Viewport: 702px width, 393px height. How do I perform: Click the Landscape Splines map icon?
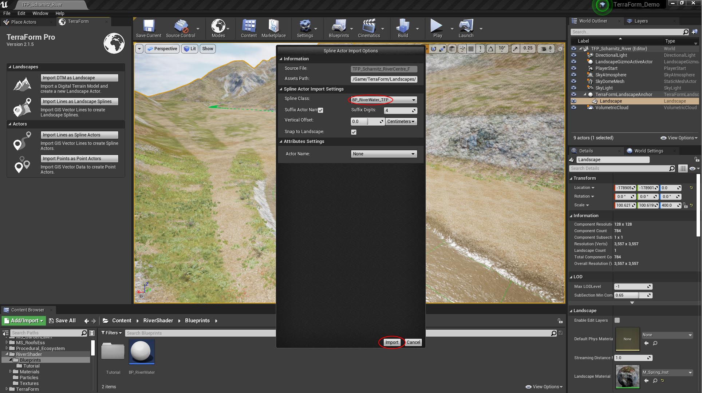[x=22, y=107]
